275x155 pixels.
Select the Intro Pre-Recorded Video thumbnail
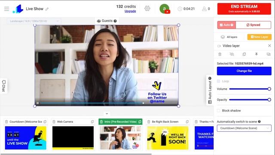coord(120,138)
